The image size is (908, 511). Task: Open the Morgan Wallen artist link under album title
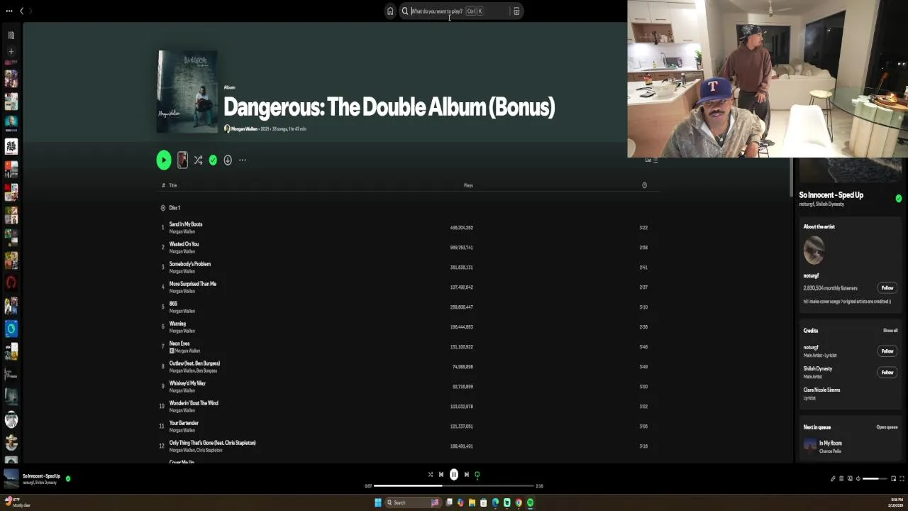coord(244,129)
